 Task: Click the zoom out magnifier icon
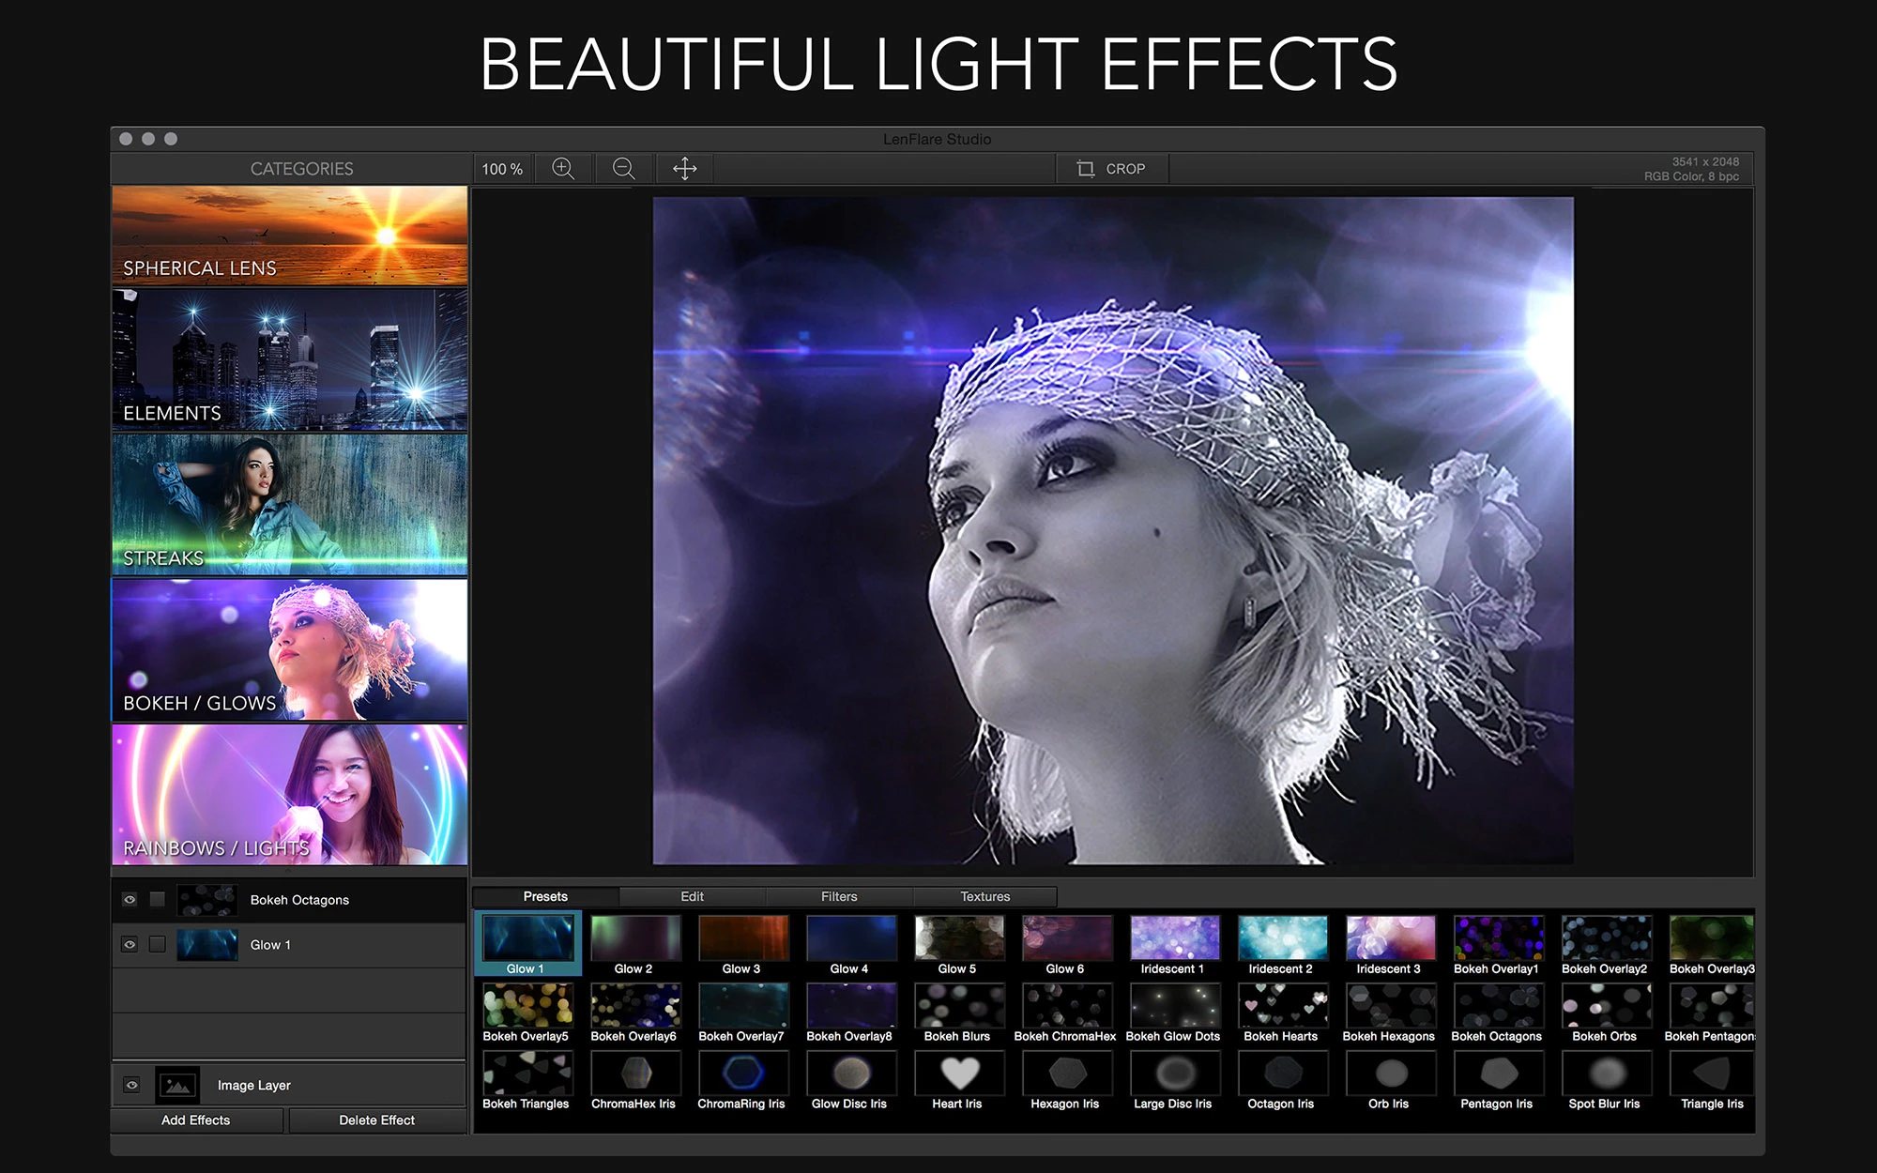pos(623,169)
